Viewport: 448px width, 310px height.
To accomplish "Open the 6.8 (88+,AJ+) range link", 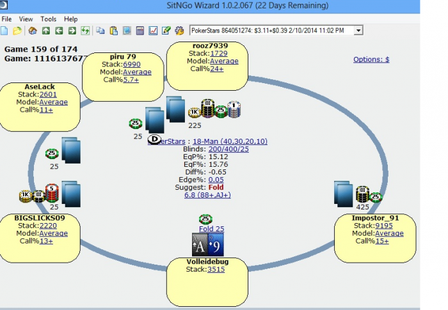I will click(x=207, y=195).
